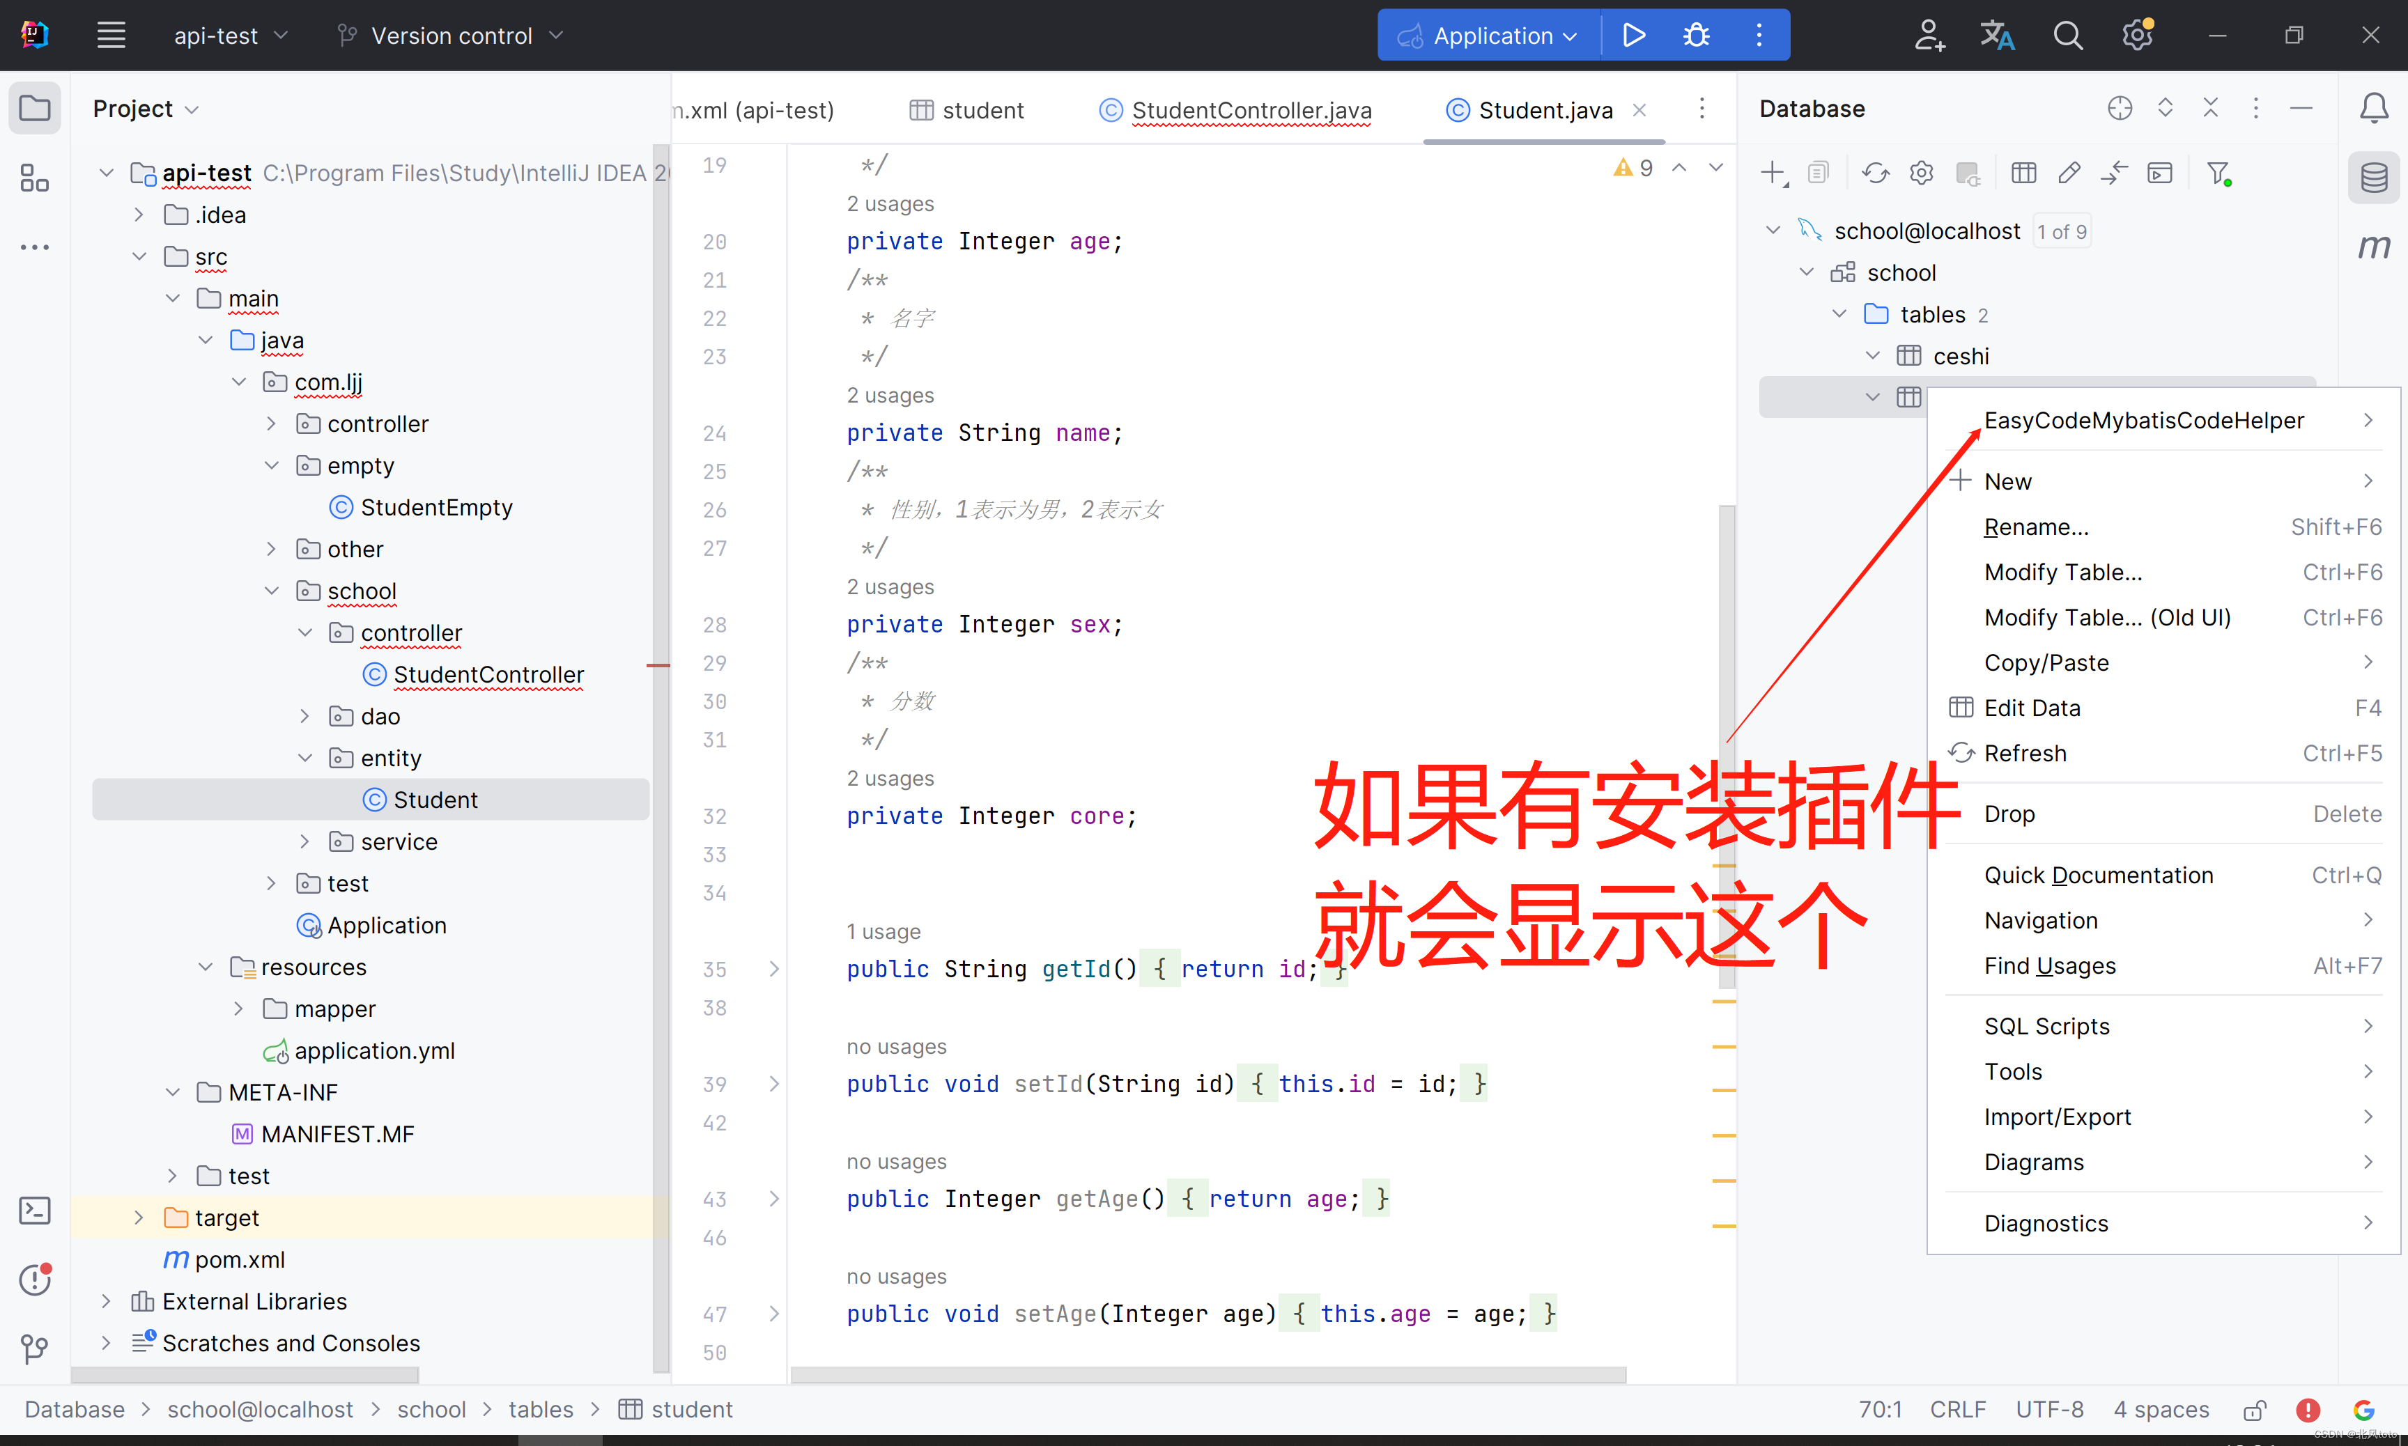Collapse the ceshi table node

[1872, 356]
